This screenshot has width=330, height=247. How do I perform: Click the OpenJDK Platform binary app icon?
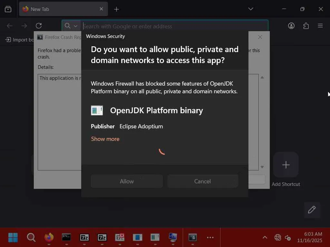[97, 111]
